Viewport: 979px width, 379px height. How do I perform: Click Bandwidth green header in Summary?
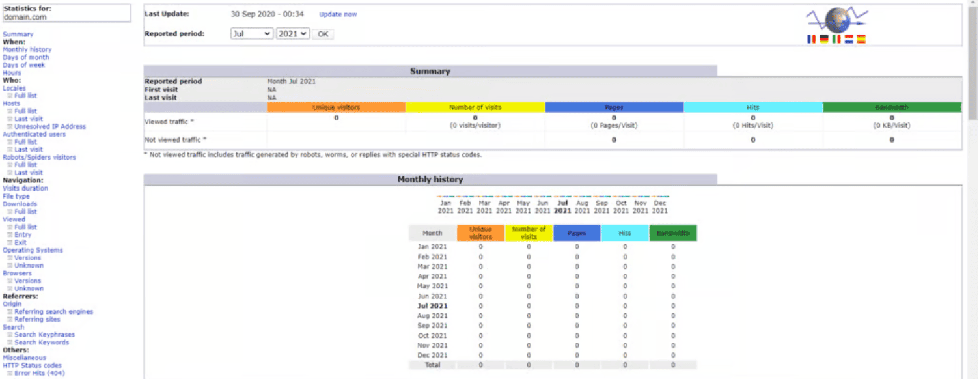(x=892, y=107)
